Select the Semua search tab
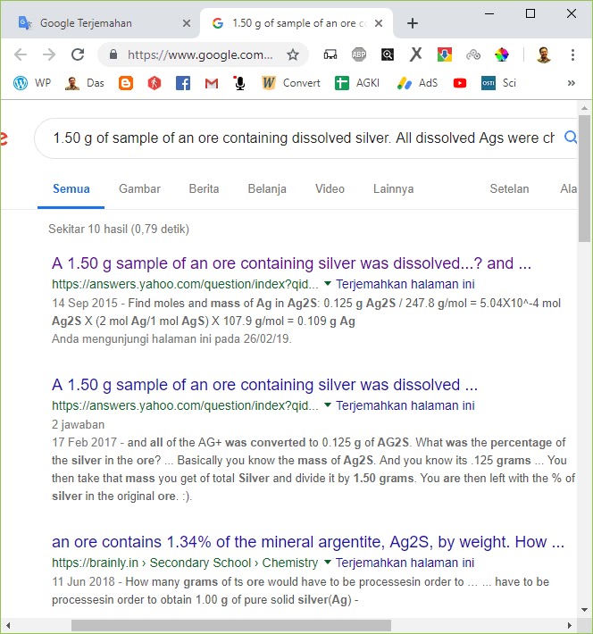Image resolution: width=593 pixels, height=634 pixels. click(x=71, y=188)
